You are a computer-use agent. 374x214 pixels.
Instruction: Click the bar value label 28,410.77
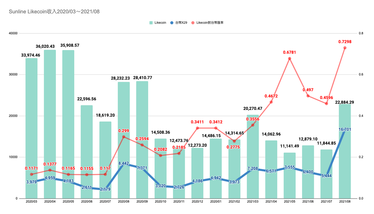[142, 78]
